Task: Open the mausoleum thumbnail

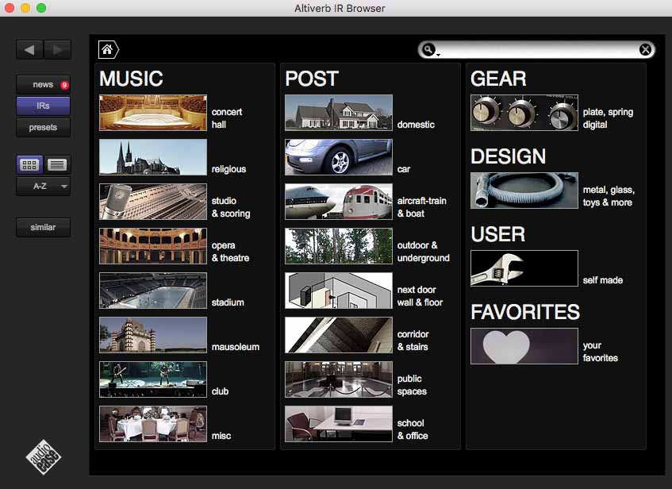Action: (153, 335)
